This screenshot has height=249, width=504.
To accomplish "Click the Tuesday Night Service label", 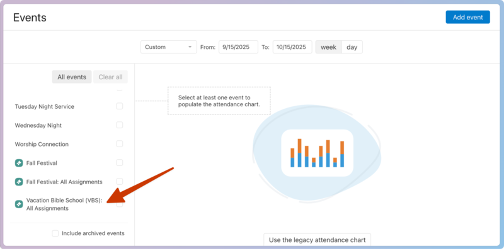I will pos(44,106).
